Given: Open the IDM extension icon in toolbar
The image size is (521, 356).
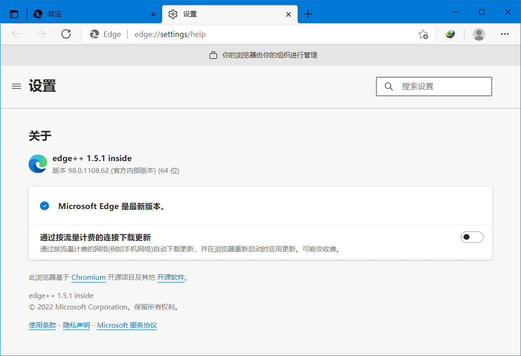Looking at the screenshot, I should click(x=450, y=34).
